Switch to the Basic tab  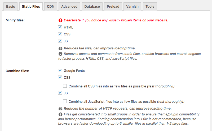click(x=11, y=6)
